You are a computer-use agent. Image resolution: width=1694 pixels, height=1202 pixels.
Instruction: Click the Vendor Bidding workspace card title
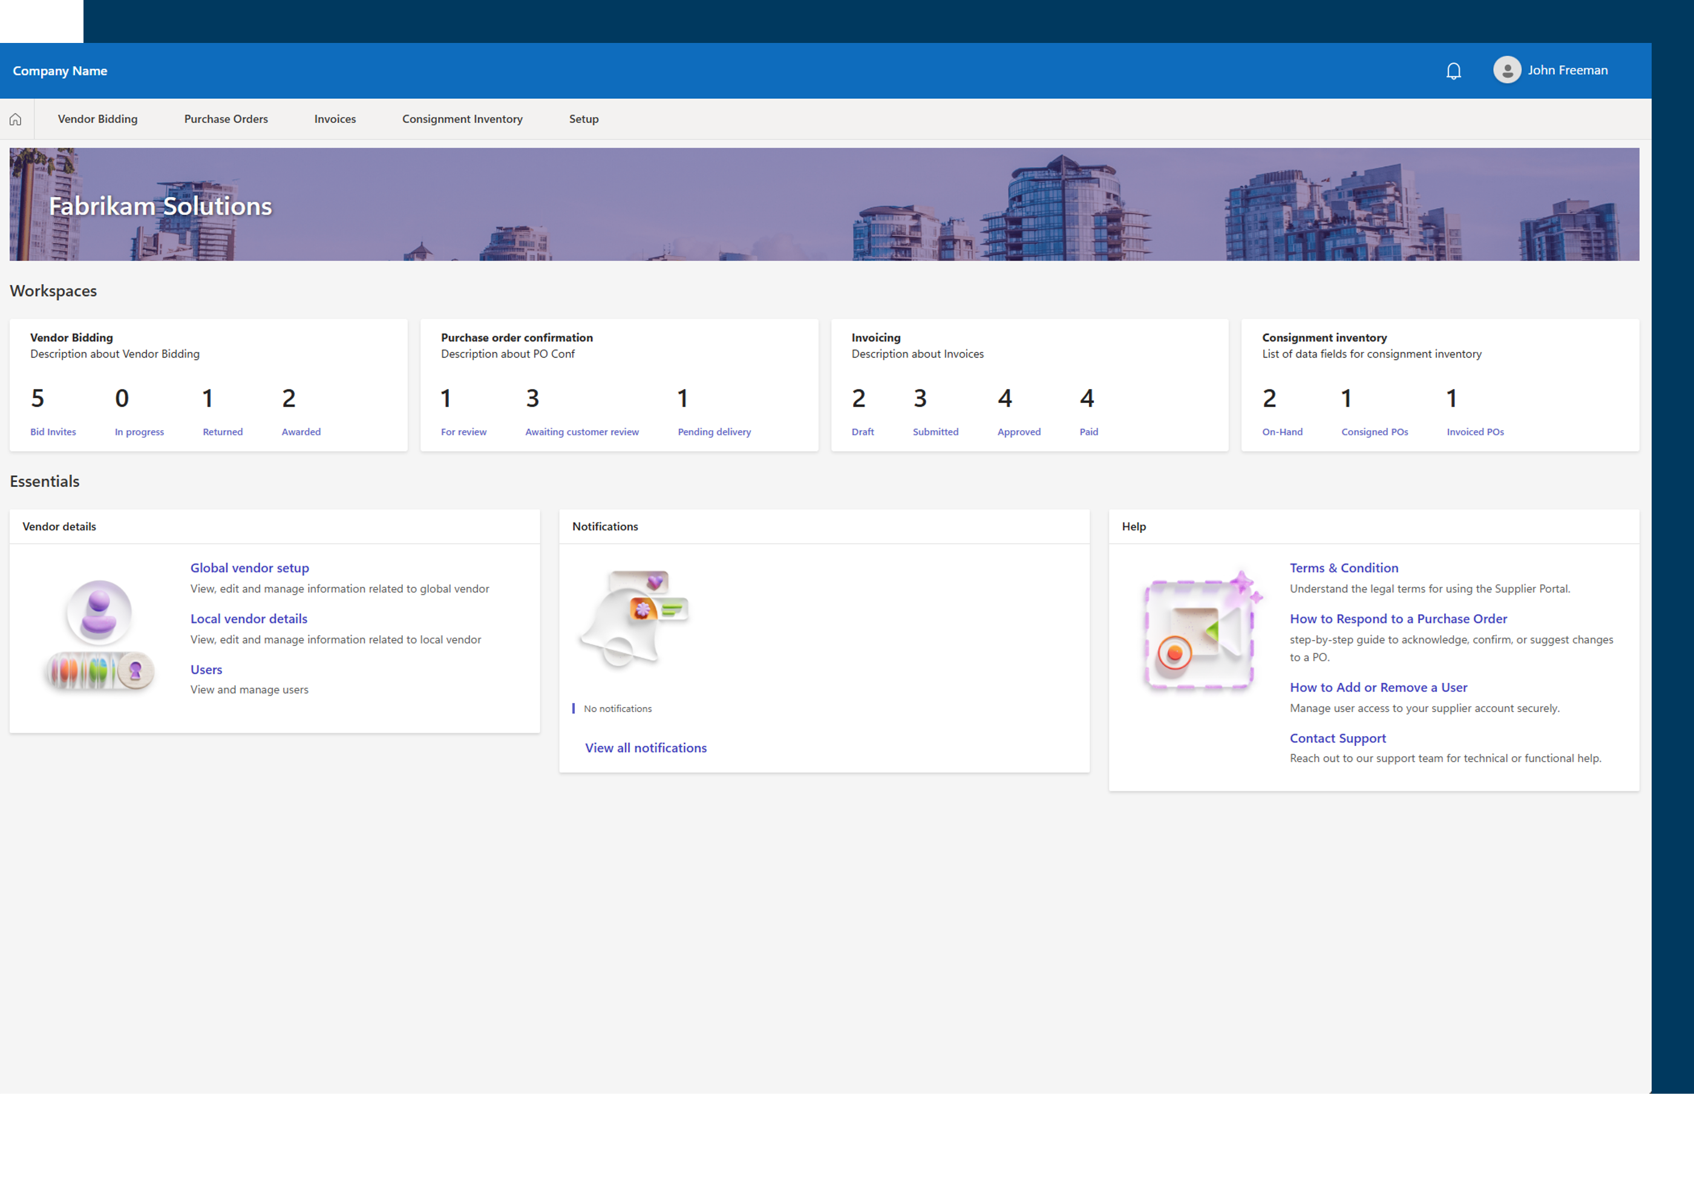click(72, 338)
